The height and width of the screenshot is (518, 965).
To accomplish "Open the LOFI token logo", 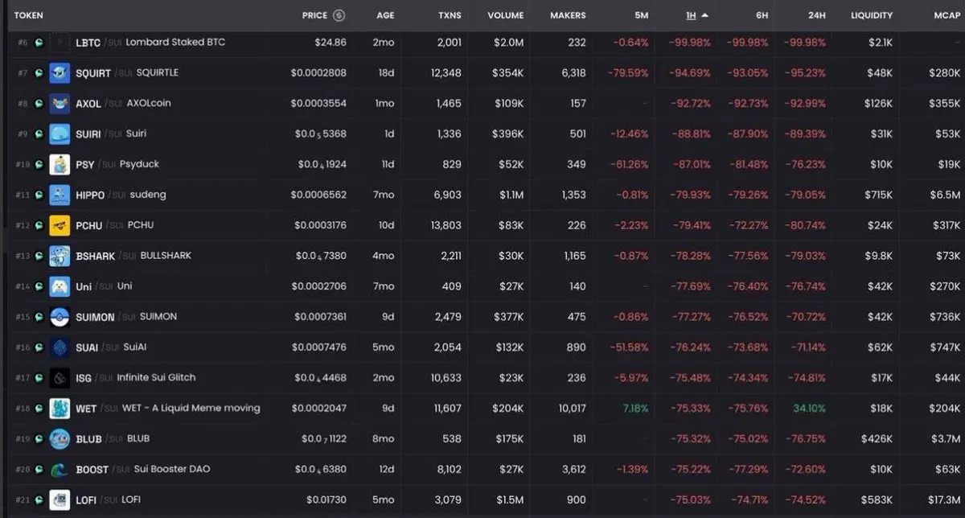I will point(60,500).
